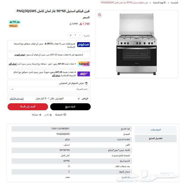Click the Tamara payment logo
Image resolution: width=180 pixels, height=185 pixels.
coord(84,64)
